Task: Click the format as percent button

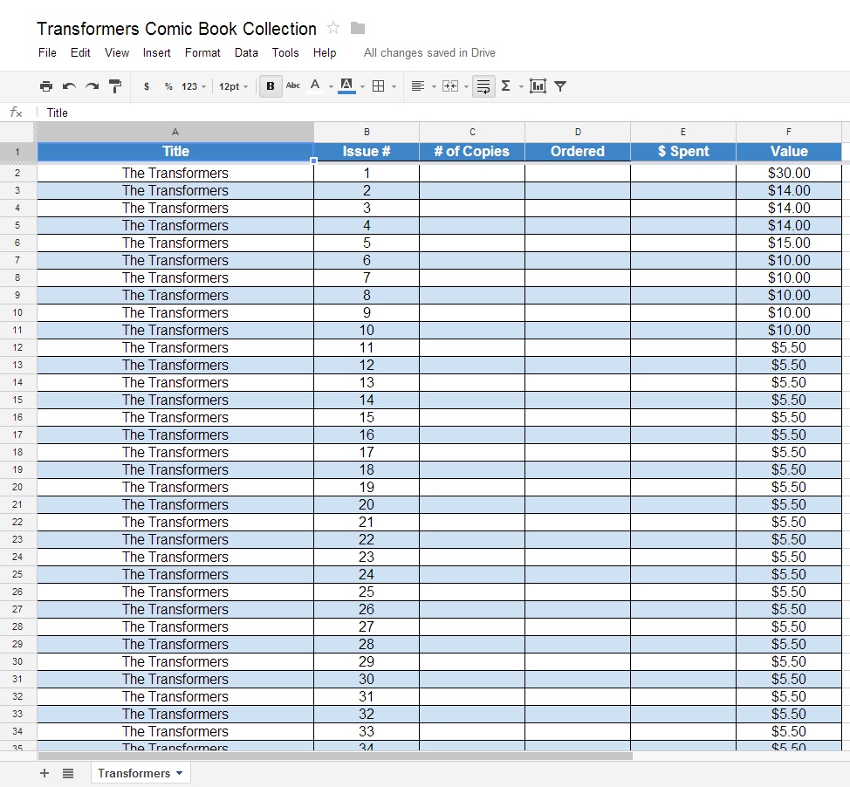Action: pyautogui.click(x=168, y=86)
